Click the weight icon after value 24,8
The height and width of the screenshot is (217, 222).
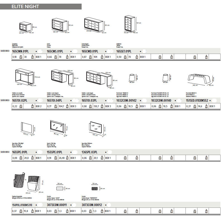[32, 158]
